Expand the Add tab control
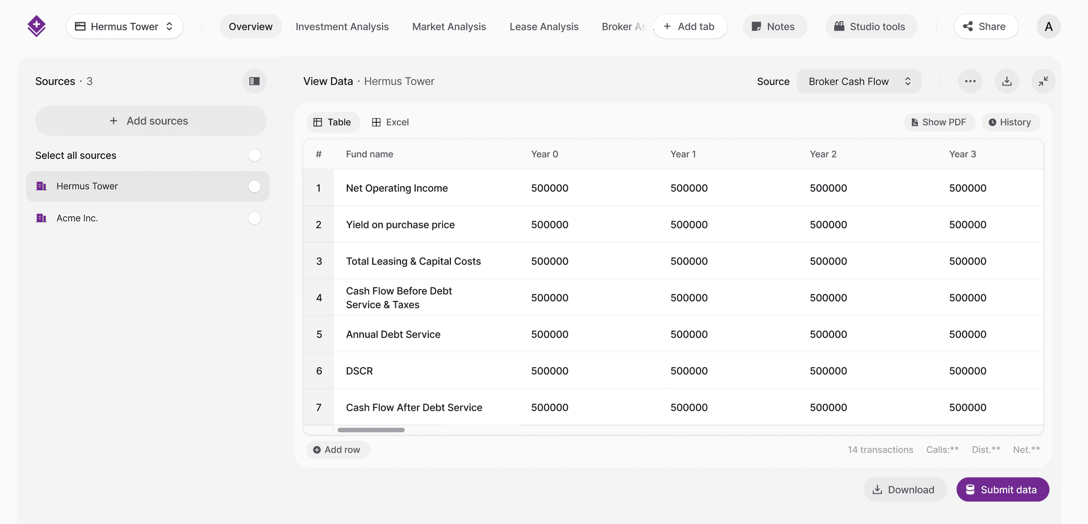Screen dimensions: 1088x524 (690, 26)
